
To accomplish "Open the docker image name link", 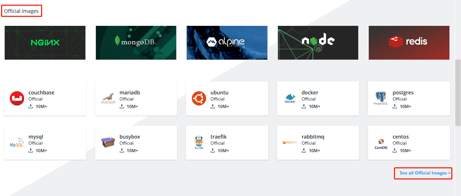I will 310,93.
